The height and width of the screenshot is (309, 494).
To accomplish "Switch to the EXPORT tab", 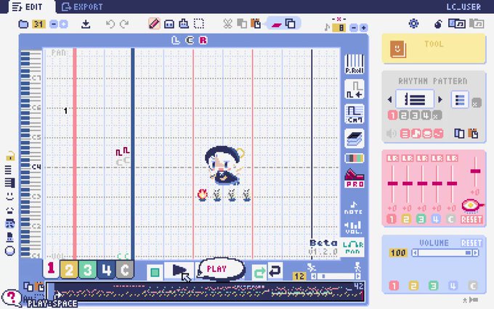I will pyautogui.click(x=82, y=7).
